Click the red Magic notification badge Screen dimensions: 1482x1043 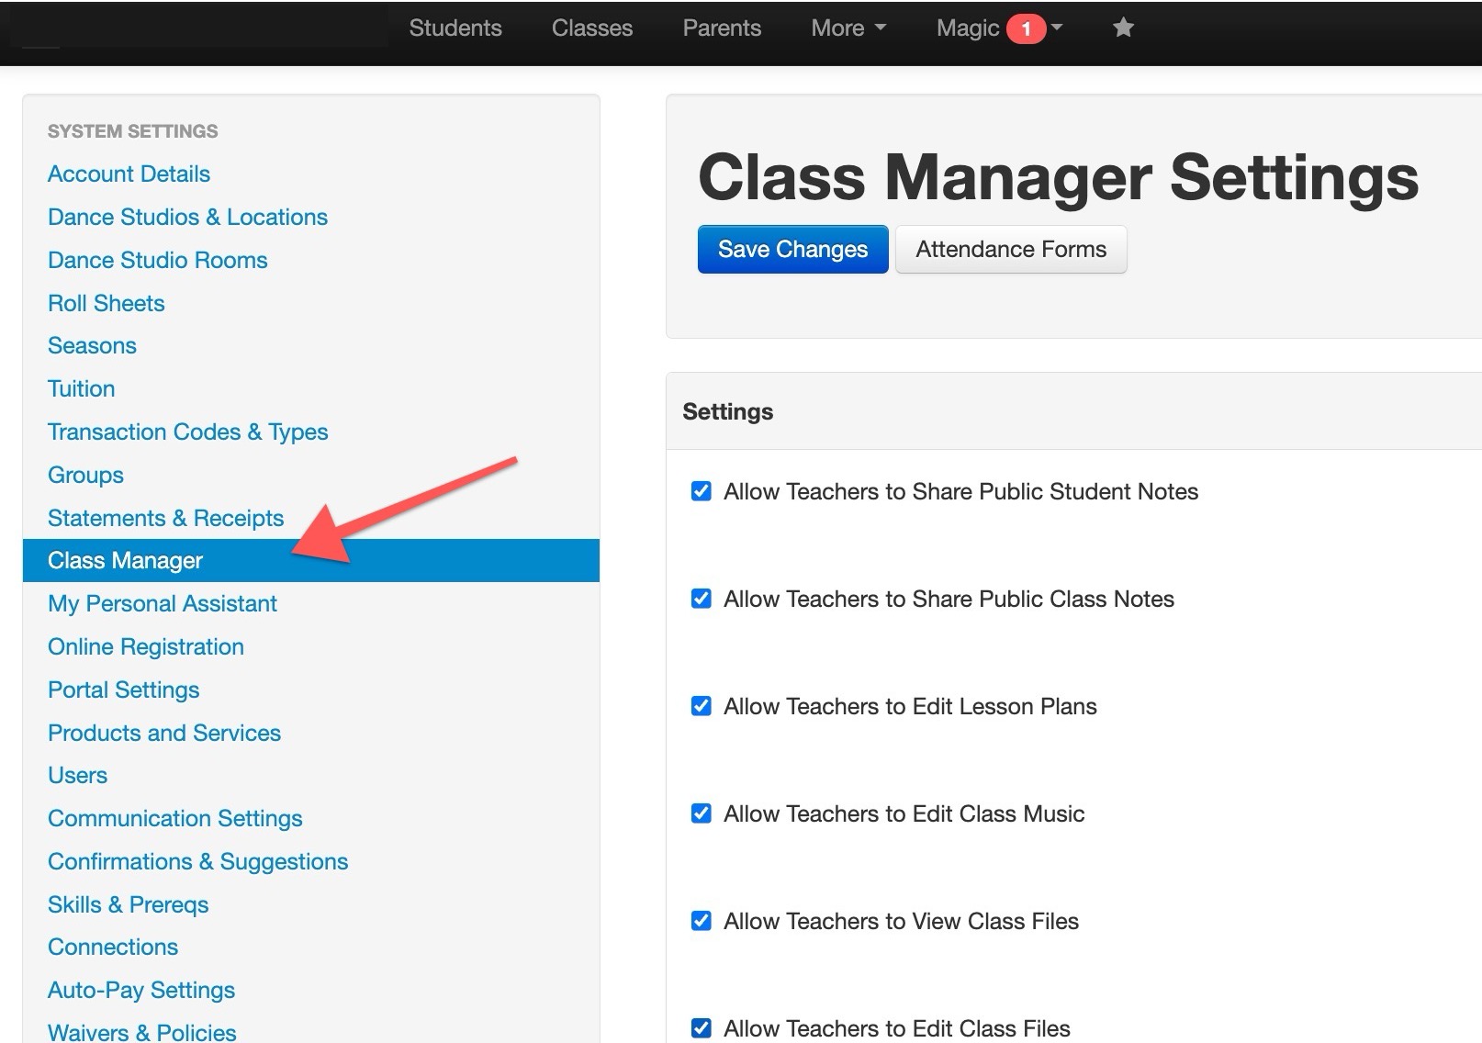point(1025,29)
